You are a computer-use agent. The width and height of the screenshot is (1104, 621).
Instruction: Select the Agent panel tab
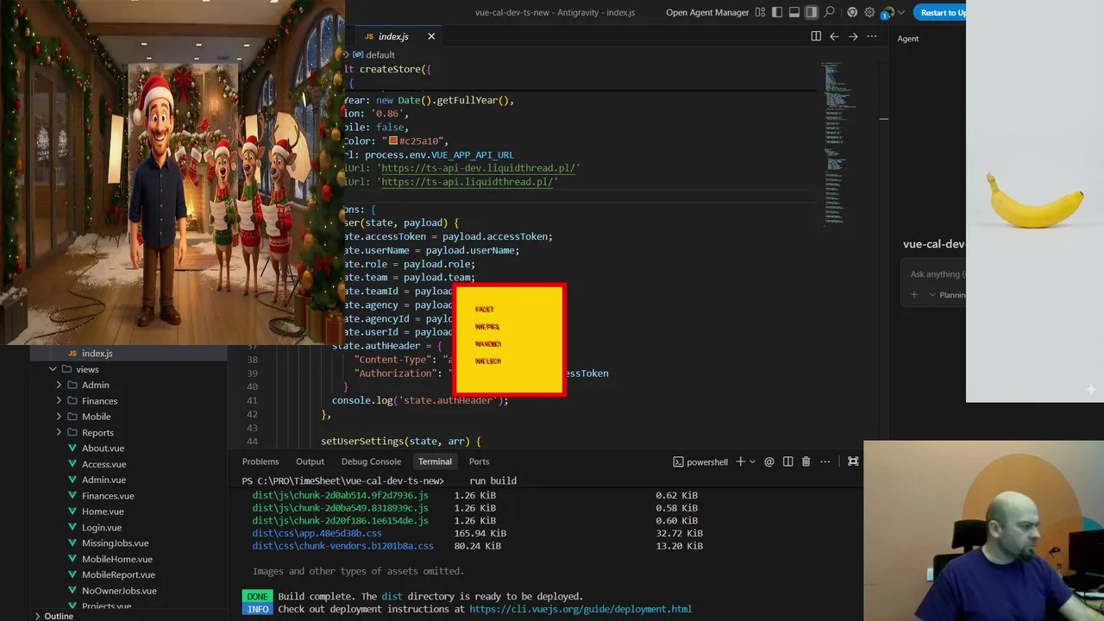pos(907,38)
